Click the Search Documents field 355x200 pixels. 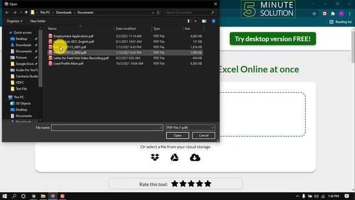189,12
